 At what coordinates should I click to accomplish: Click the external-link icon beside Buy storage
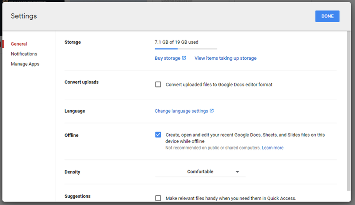[184, 58]
